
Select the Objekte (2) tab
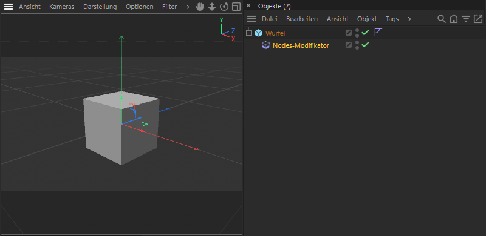click(x=275, y=6)
